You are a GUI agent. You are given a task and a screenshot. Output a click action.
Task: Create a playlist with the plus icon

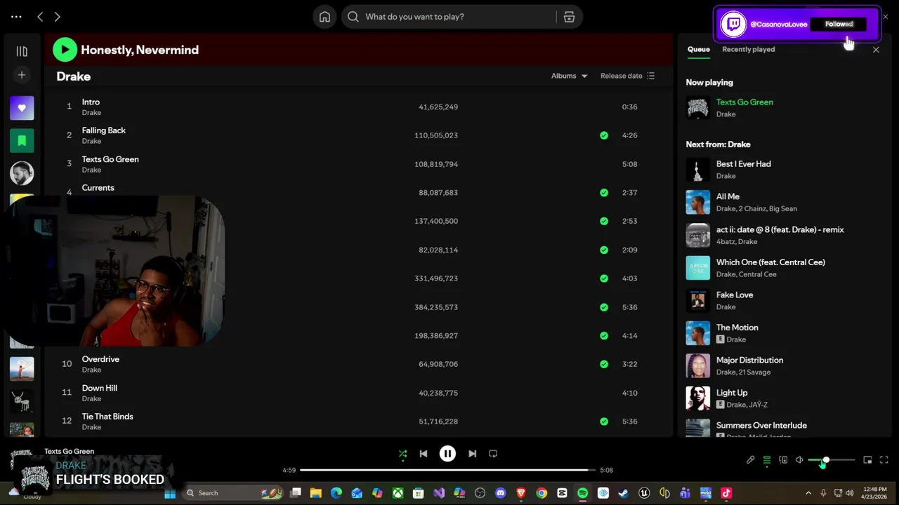point(22,75)
